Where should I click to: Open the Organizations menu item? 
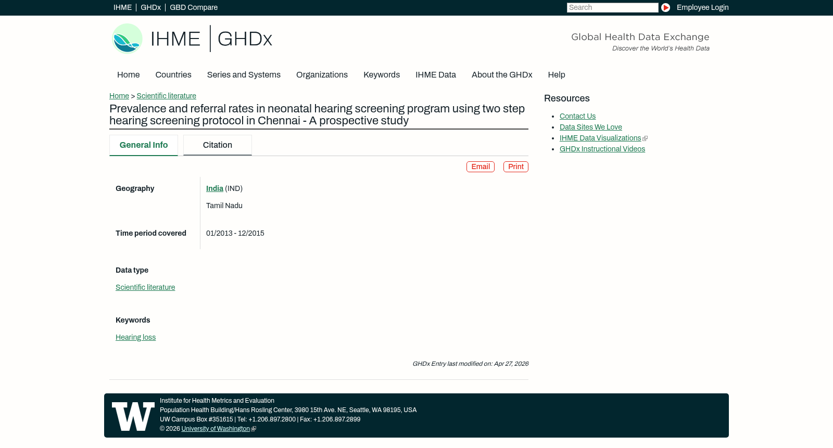point(322,75)
